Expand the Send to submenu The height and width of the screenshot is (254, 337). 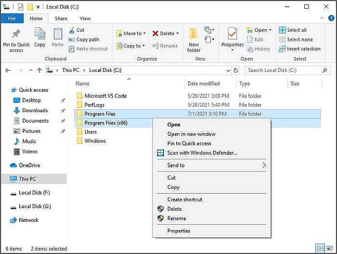[211, 165]
